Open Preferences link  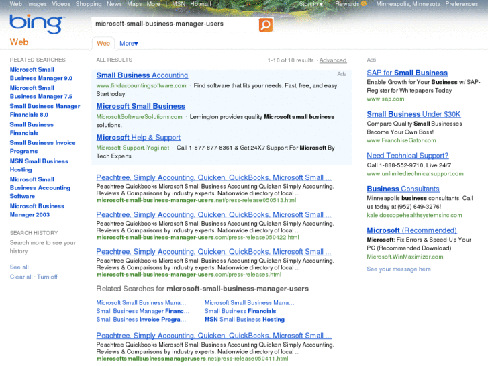click(461, 4)
